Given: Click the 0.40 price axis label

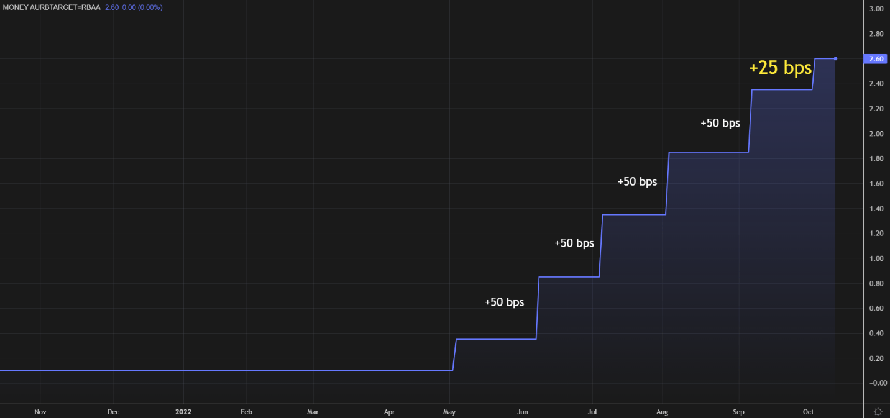Looking at the screenshot, I should [x=876, y=334].
